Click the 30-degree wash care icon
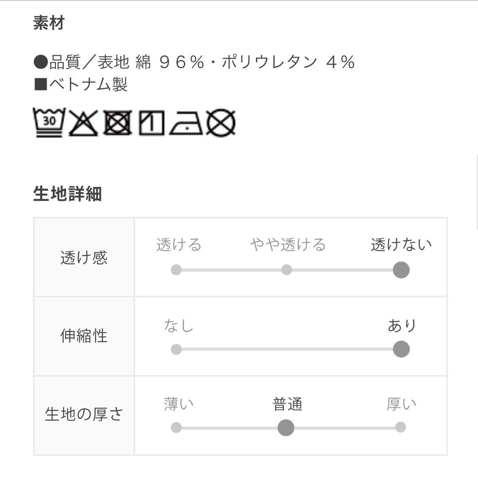The height and width of the screenshot is (478, 478). tap(49, 122)
